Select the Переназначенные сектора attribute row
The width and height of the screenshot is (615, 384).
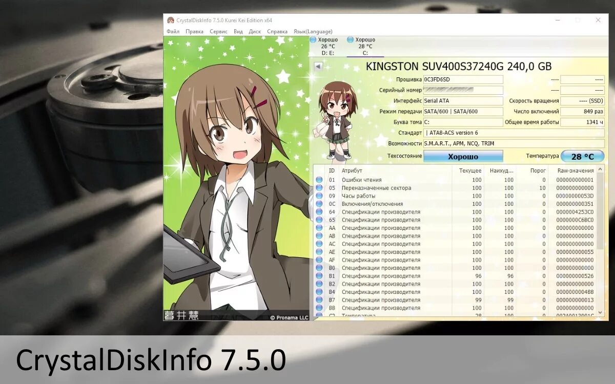455,188
